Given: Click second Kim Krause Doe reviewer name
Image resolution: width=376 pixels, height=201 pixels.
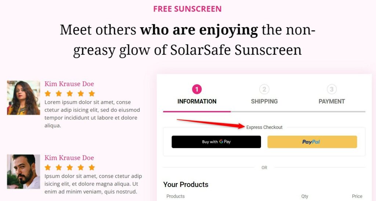Looking at the screenshot, I should (69, 158).
